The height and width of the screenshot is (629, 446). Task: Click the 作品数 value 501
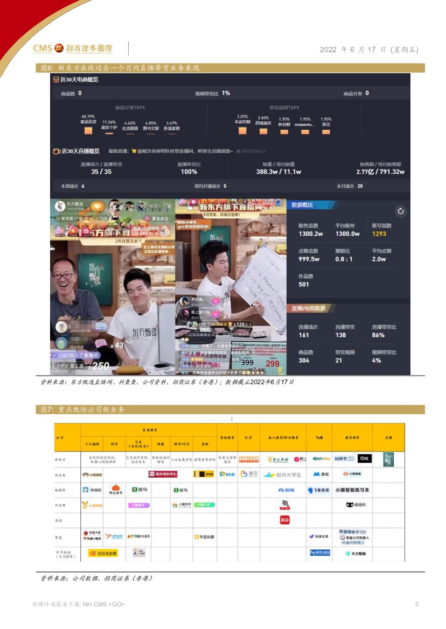click(303, 285)
